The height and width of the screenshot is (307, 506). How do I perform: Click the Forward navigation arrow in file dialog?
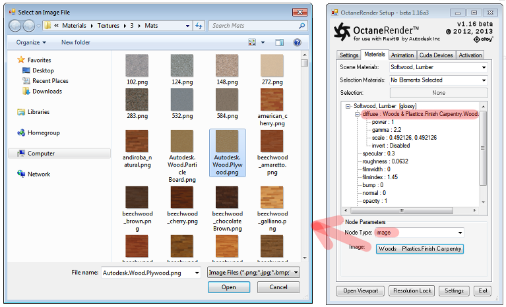coord(29,26)
